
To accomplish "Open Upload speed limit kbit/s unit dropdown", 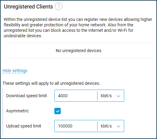I will click(x=111, y=126).
